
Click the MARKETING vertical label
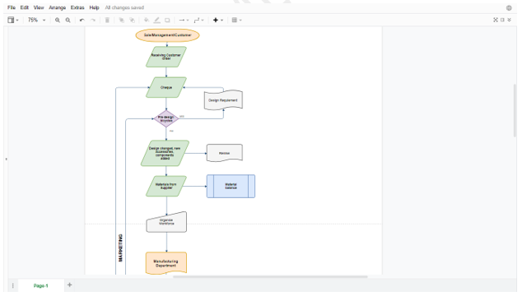click(121, 248)
